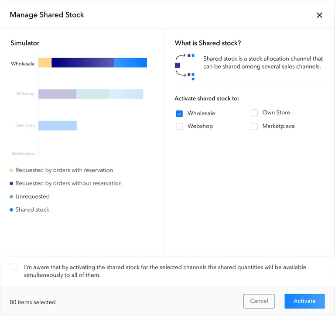This screenshot has width=335, height=316.
Task: Check the Own Store checkbox
Action: (x=254, y=113)
